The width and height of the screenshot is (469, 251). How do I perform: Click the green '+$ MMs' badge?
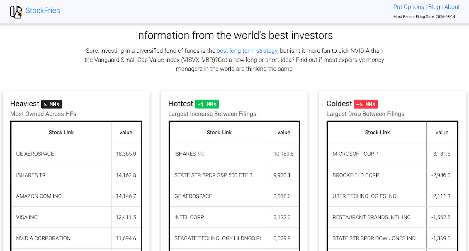207,104
